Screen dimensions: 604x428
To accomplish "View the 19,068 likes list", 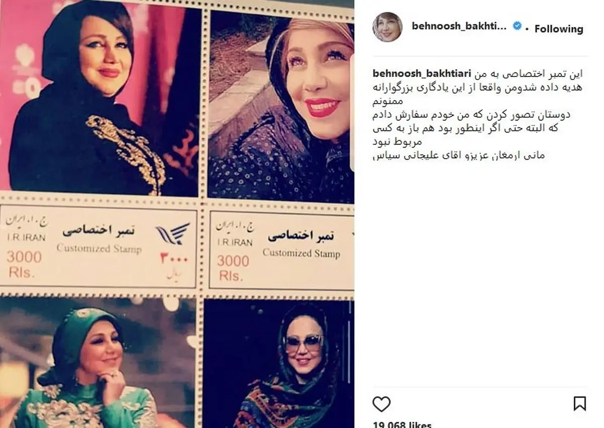I will [402, 424].
